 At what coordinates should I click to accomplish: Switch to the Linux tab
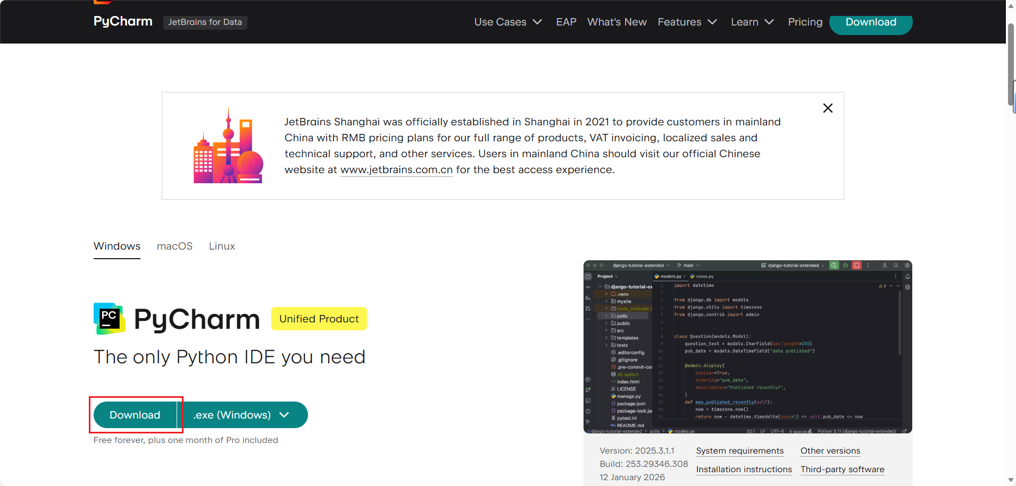222,246
